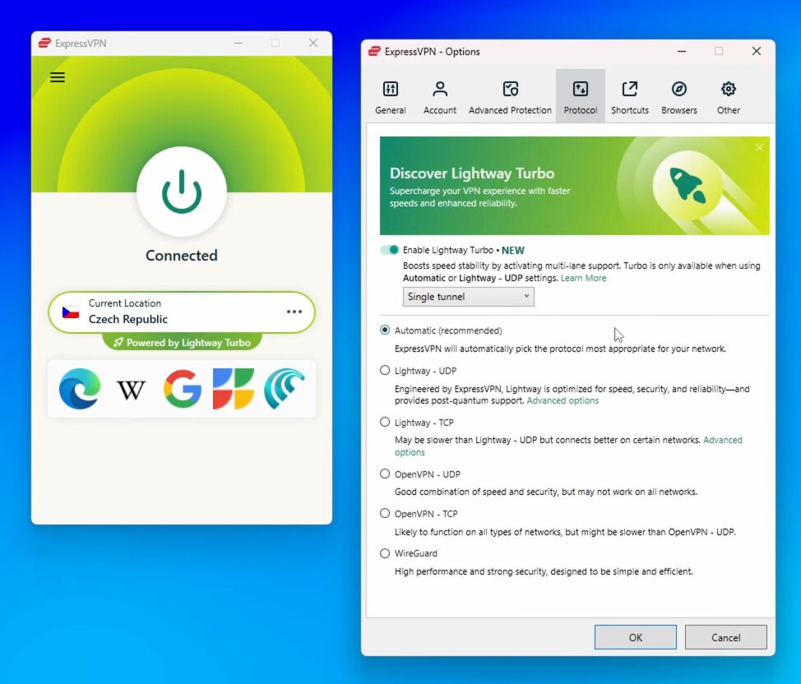This screenshot has width=801, height=684.
Task: Click the ExpressVPN logo in main window title bar
Action: [44, 43]
